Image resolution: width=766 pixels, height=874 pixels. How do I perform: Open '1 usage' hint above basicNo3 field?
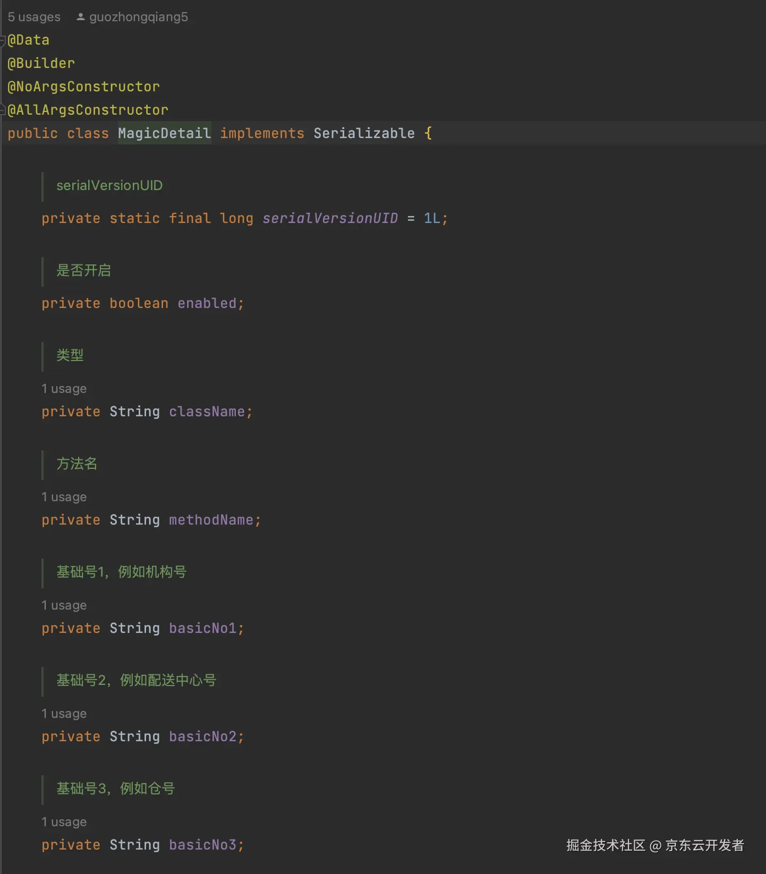tap(64, 822)
